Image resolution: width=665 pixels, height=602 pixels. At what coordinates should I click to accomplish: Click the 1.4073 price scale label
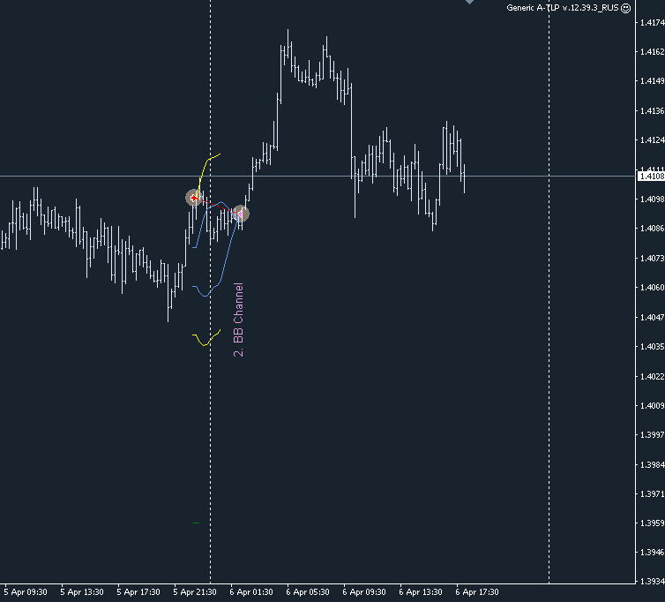[x=653, y=258]
